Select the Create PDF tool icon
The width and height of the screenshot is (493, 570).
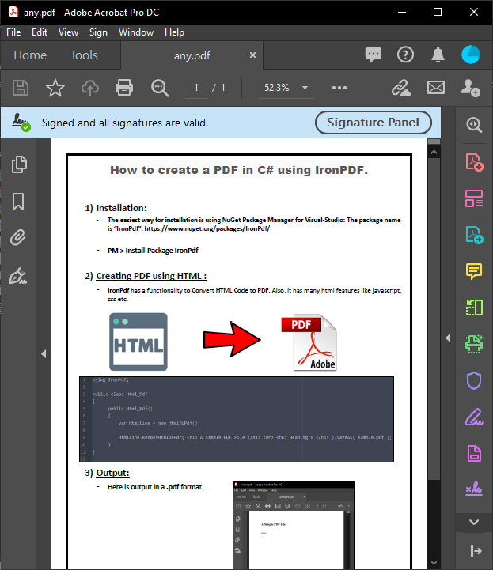click(x=474, y=162)
